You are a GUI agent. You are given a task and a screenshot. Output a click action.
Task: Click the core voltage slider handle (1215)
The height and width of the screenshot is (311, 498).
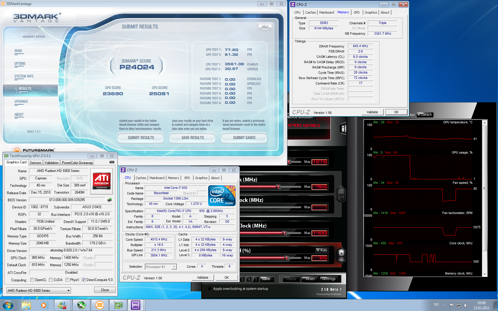pyautogui.click(x=289, y=162)
